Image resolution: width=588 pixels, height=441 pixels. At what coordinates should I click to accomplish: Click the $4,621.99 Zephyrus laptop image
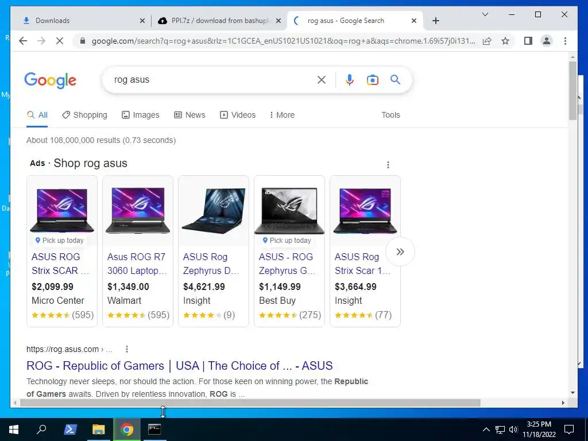(x=214, y=211)
